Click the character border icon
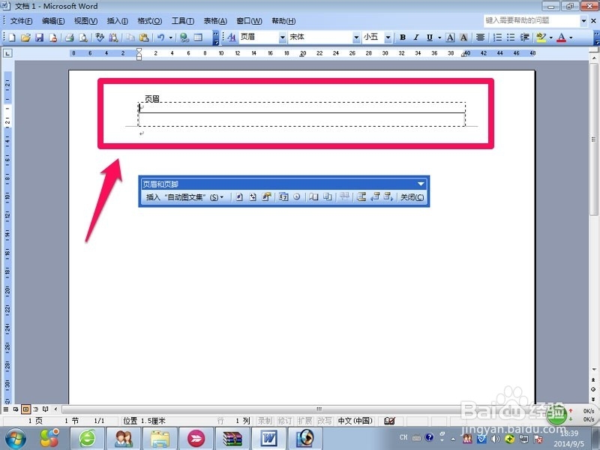 [451, 37]
